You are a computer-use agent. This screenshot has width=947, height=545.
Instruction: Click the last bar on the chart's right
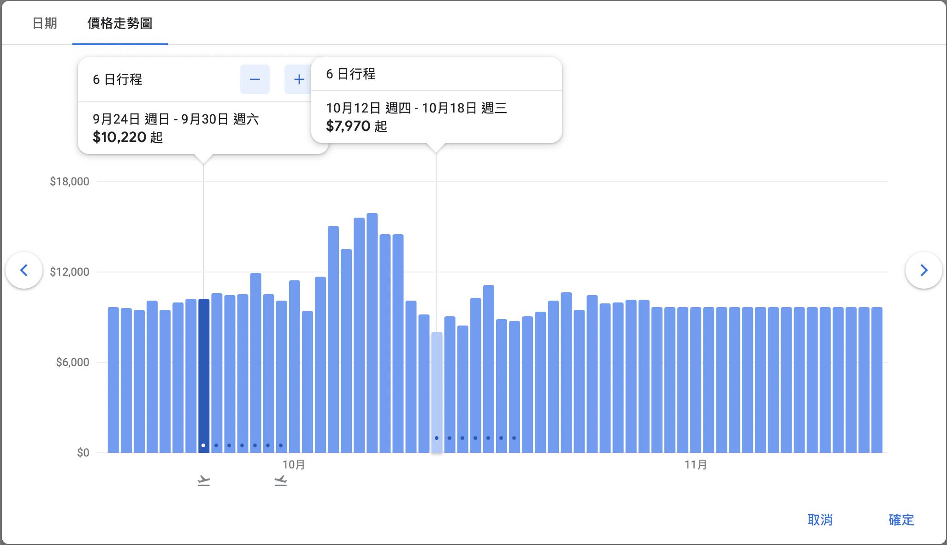877,380
